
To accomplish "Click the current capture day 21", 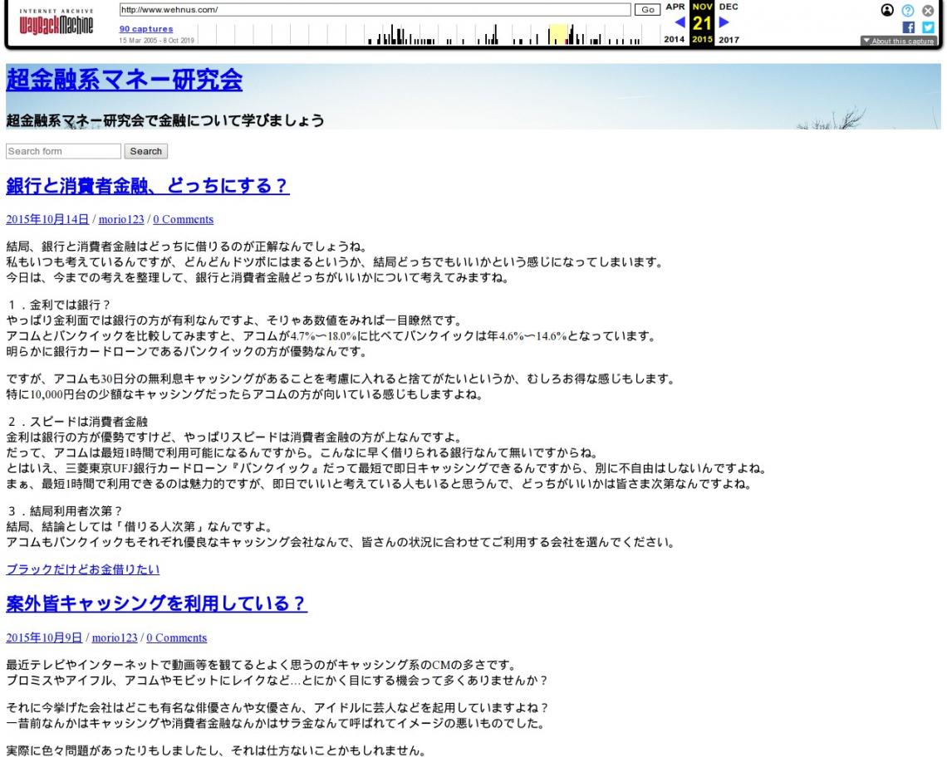I will [x=702, y=23].
